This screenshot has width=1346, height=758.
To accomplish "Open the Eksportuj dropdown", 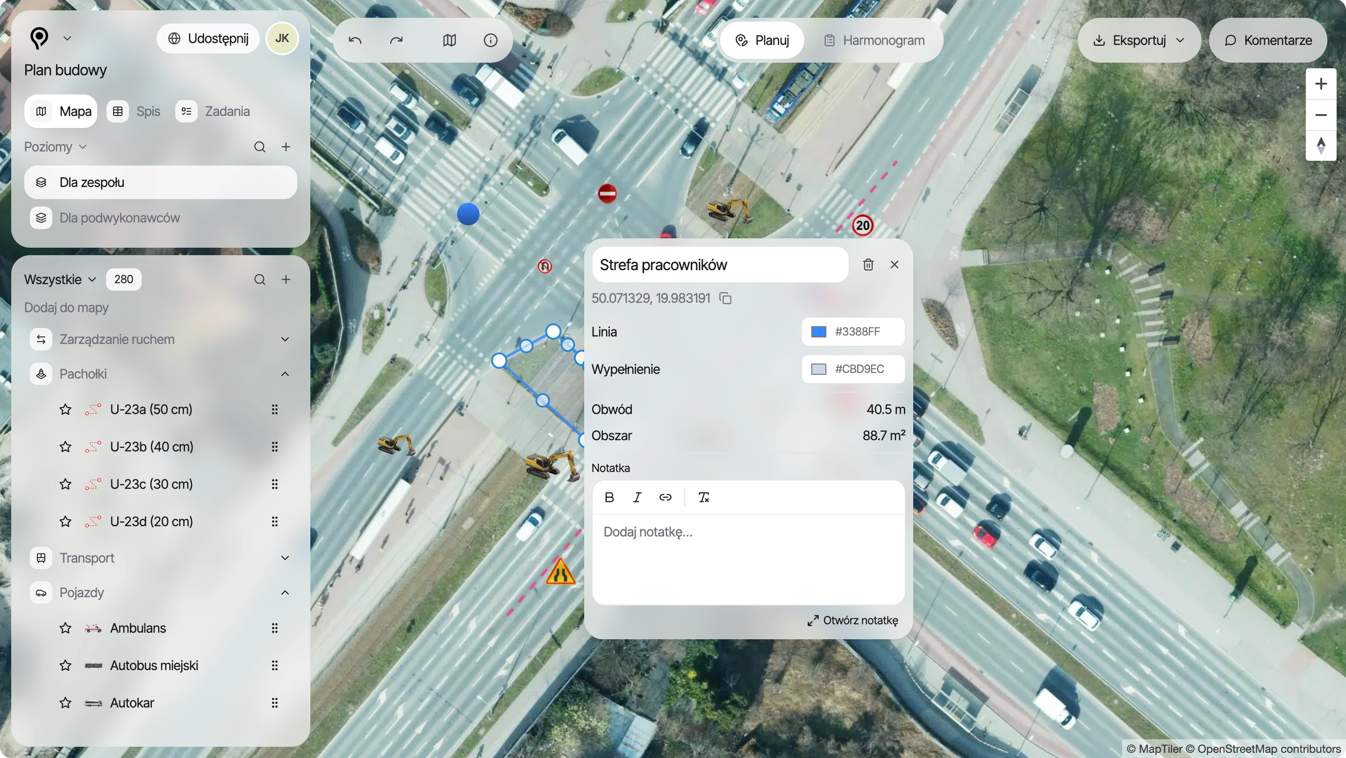I will click(1139, 40).
